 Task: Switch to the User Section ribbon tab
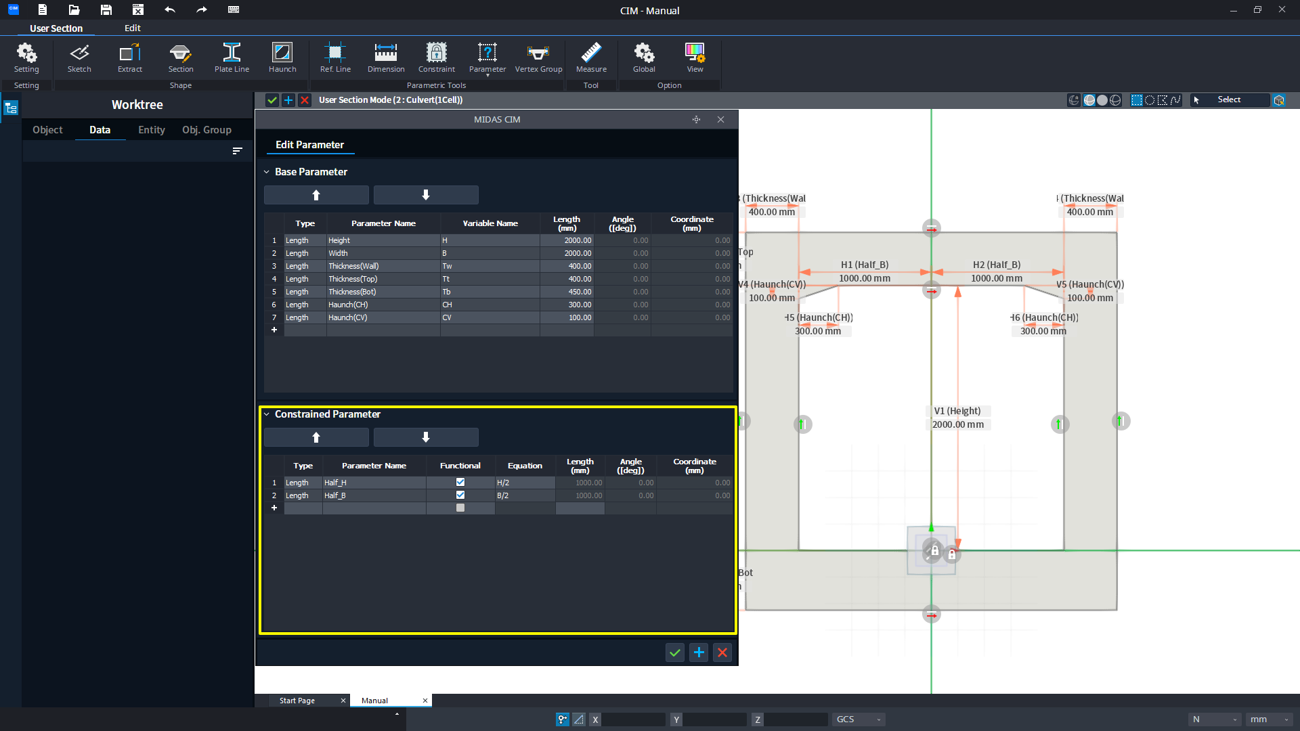click(x=56, y=28)
